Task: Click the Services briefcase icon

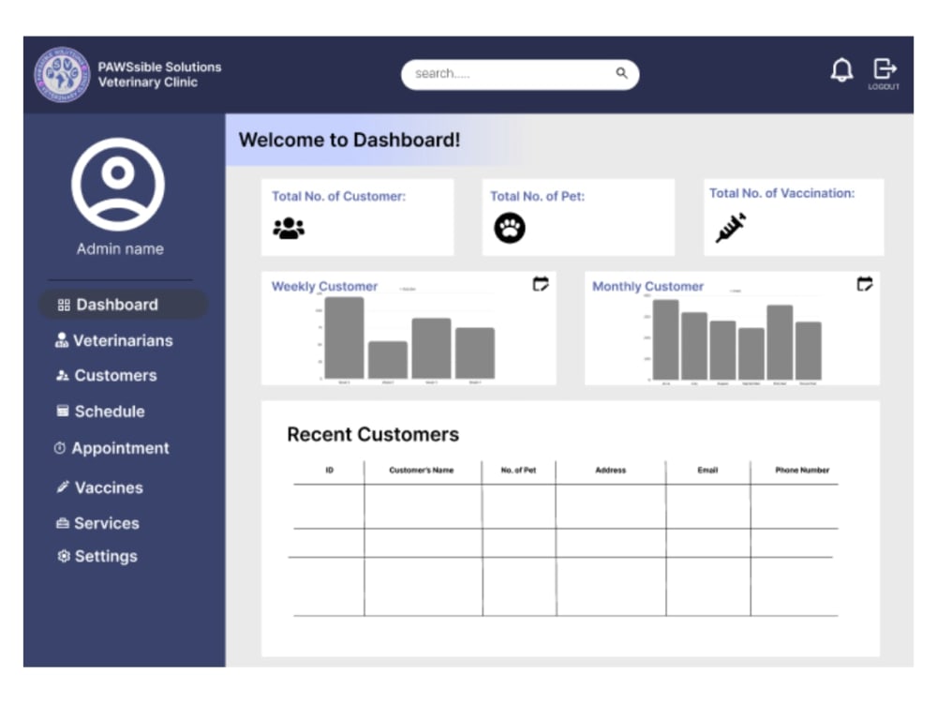Action: click(62, 523)
